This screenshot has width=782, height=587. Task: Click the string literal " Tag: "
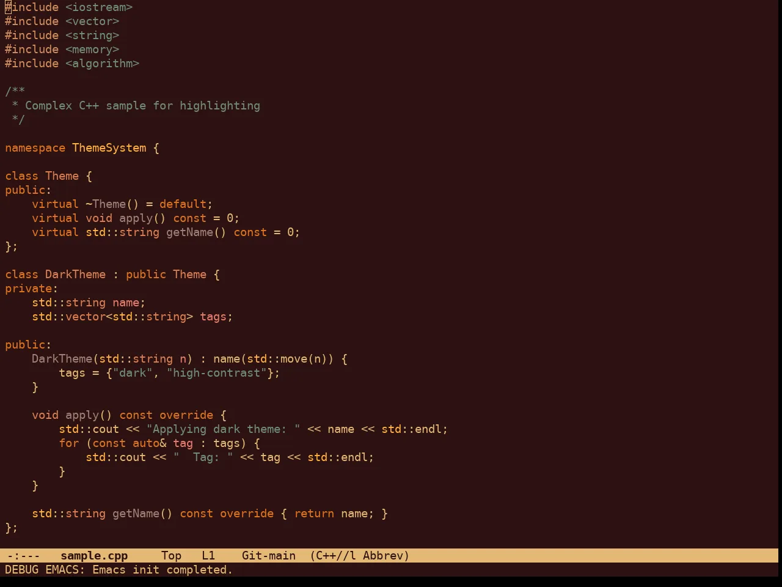[x=203, y=457]
